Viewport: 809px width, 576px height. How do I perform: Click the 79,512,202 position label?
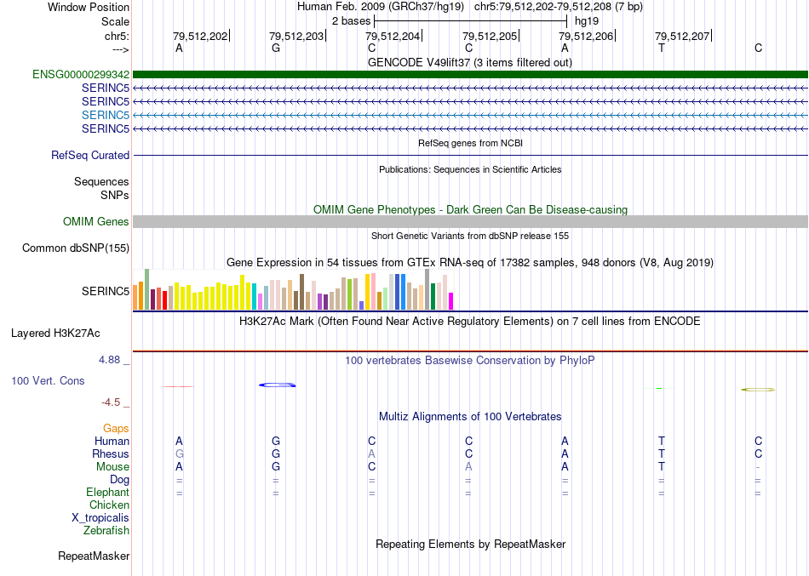(x=200, y=36)
